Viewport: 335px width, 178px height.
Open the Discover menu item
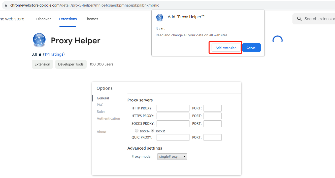43,19
